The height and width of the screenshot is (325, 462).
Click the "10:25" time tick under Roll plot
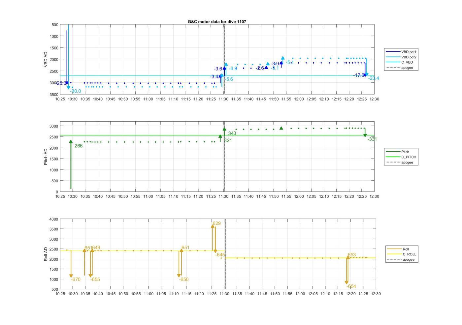(60, 294)
